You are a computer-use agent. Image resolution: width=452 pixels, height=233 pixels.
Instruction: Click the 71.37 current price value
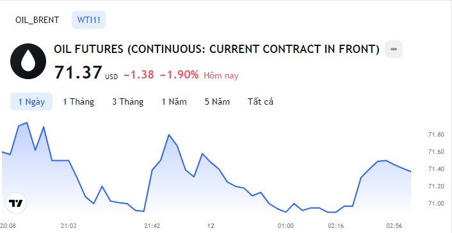[x=78, y=72]
